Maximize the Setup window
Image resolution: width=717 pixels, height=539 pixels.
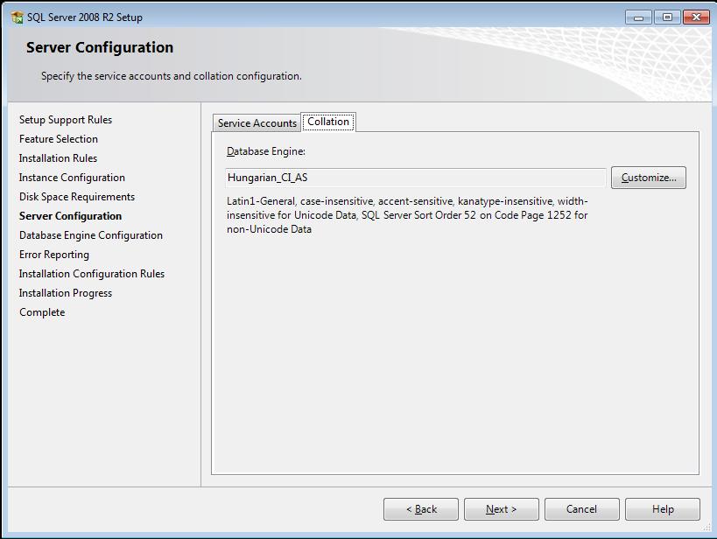pos(667,17)
